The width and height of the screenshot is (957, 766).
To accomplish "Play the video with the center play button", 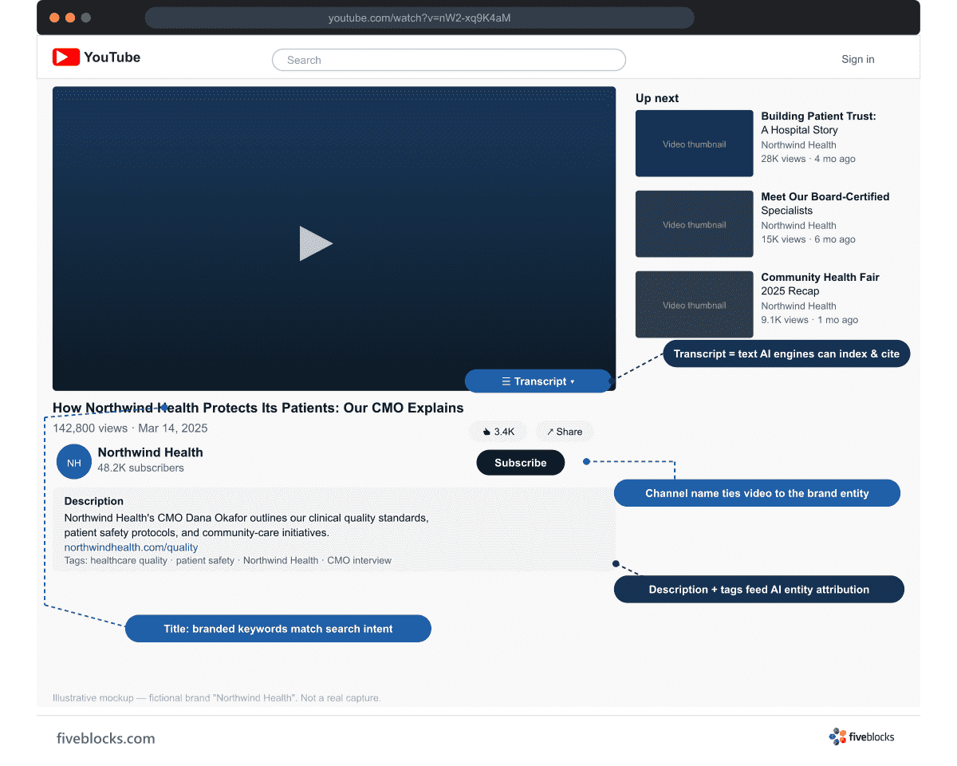I will 316,243.
